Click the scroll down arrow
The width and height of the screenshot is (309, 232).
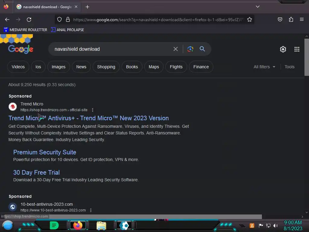point(307,212)
